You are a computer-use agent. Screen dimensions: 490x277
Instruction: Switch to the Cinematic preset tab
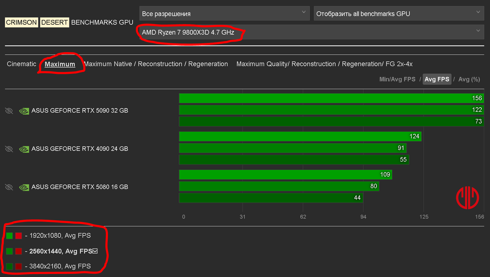click(x=22, y=64)
